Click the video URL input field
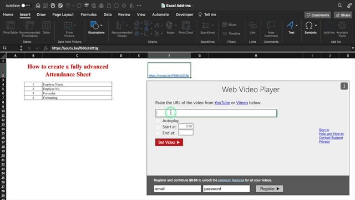The image size is (355, 200). coord(216,113)
